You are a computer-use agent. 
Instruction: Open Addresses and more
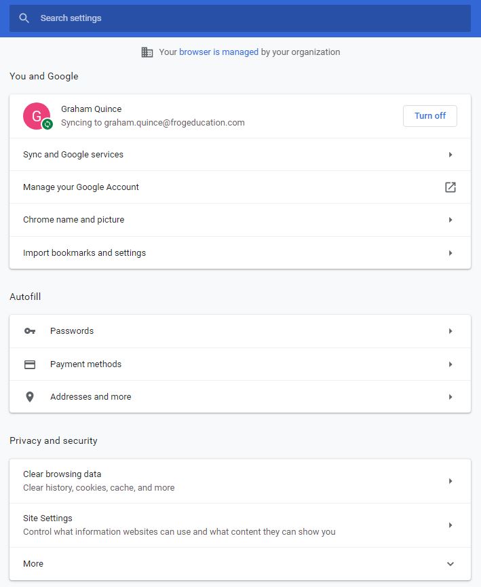(x=240, y=397)
